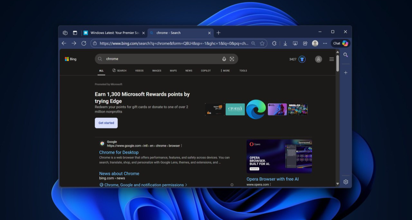Open visual search with the camera icon
This screenshot has height=220, width=412.
point(232,59)
